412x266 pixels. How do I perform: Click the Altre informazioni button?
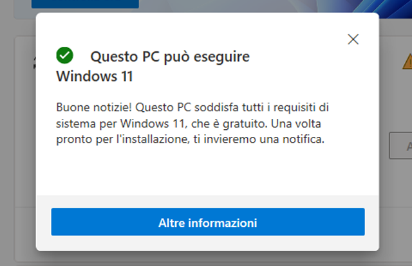[x=208, y=223]
